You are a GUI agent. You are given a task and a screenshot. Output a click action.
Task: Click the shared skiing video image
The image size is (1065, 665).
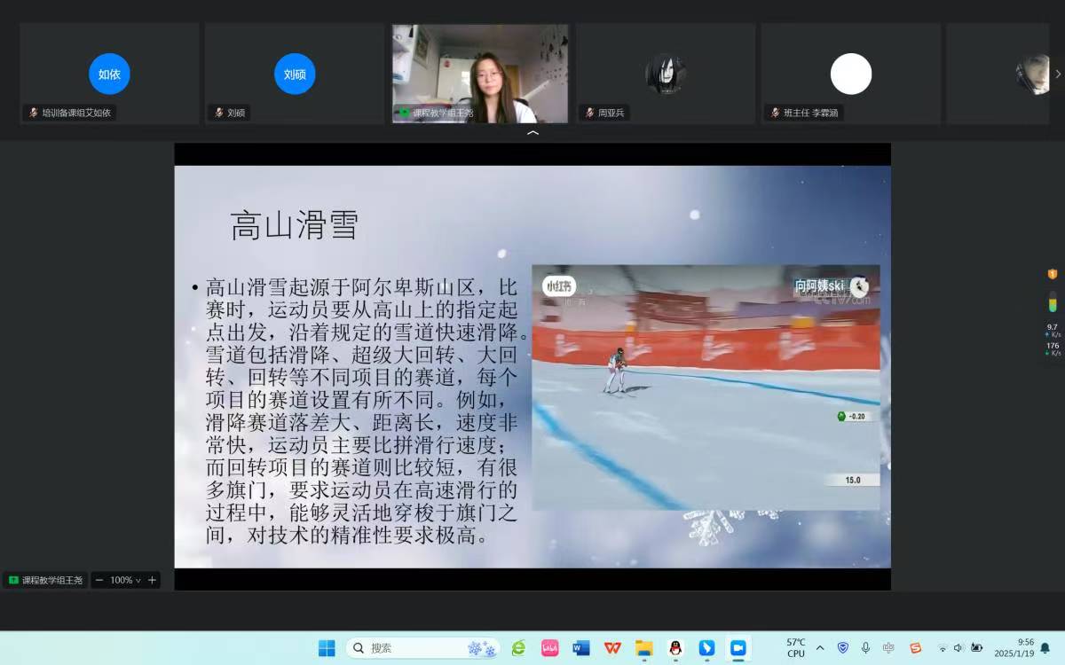[706, 387]
